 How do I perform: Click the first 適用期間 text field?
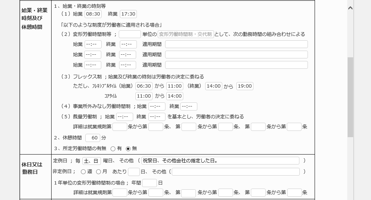pos(236,44)
